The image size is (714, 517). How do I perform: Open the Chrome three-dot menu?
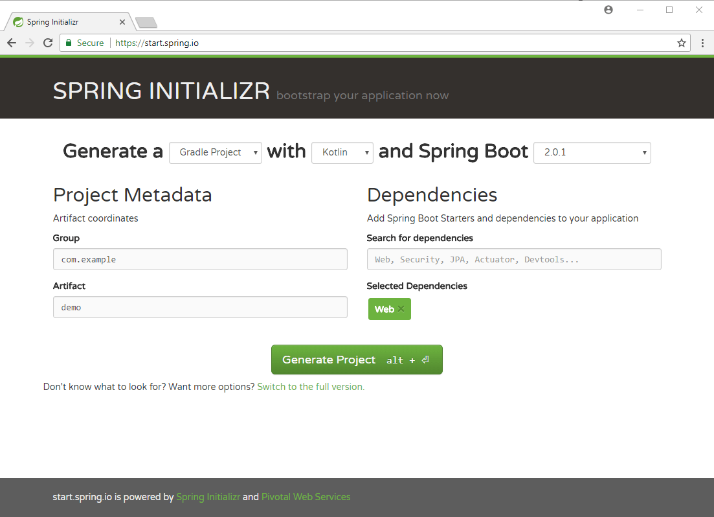click(702, 43)
